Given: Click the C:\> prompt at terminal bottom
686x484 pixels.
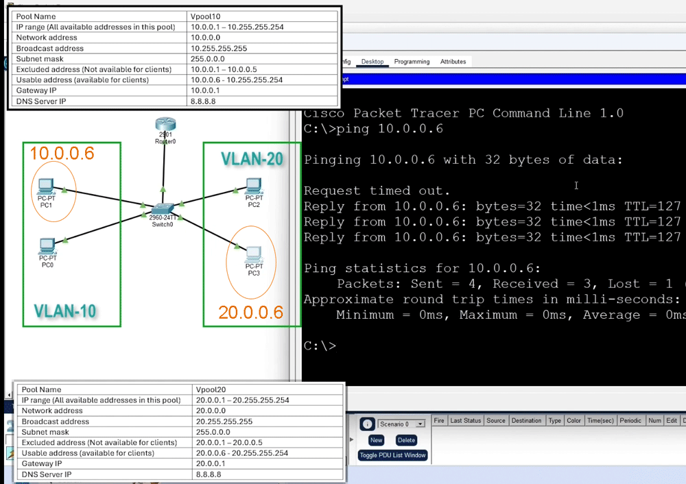Looking at the screenshot, I should 320,346.
